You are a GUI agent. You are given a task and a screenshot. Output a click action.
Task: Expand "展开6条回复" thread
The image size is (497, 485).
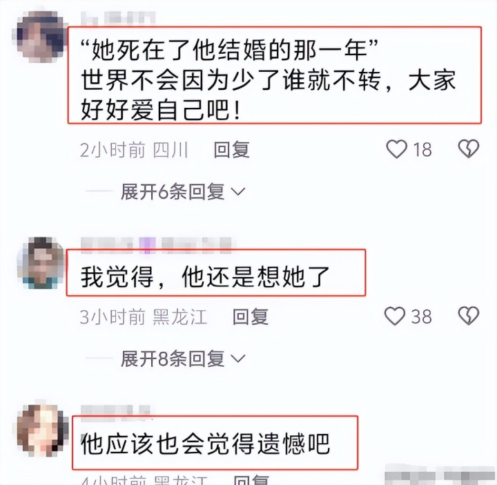coord(182,191)
